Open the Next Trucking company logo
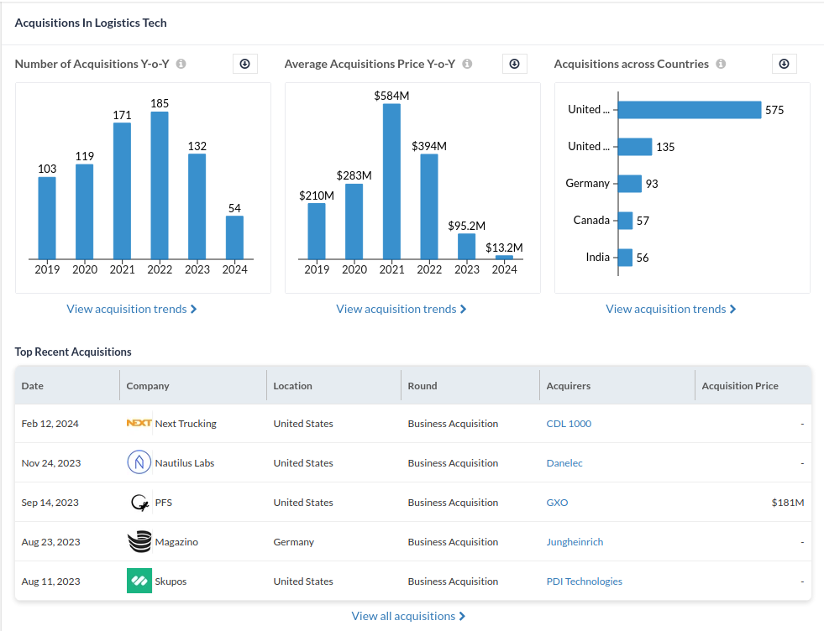This screenshot has width=824, height=631. point(139,424)
